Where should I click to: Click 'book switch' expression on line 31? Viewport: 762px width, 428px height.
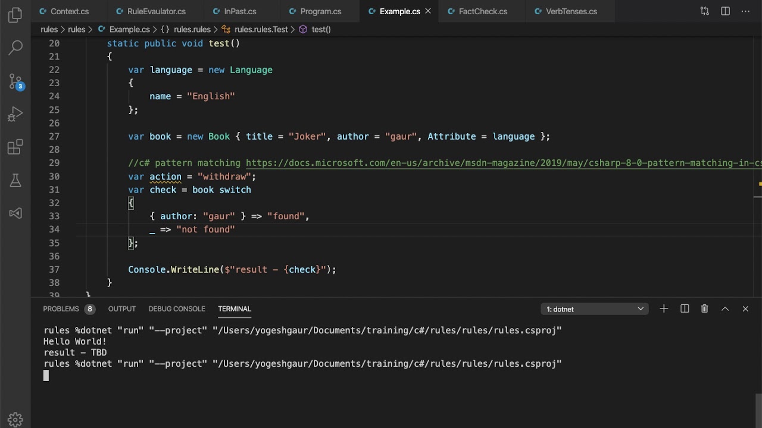(221, 190)
